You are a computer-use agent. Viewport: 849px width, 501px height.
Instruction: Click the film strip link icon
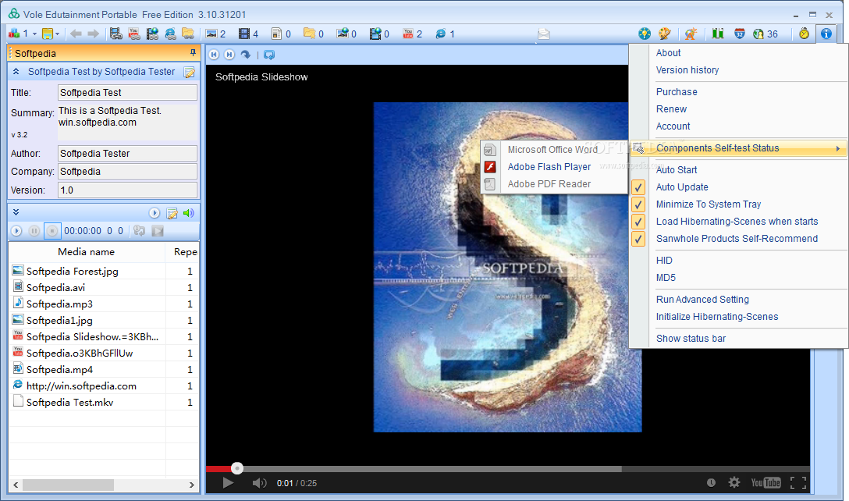click(x=115, y=34)
